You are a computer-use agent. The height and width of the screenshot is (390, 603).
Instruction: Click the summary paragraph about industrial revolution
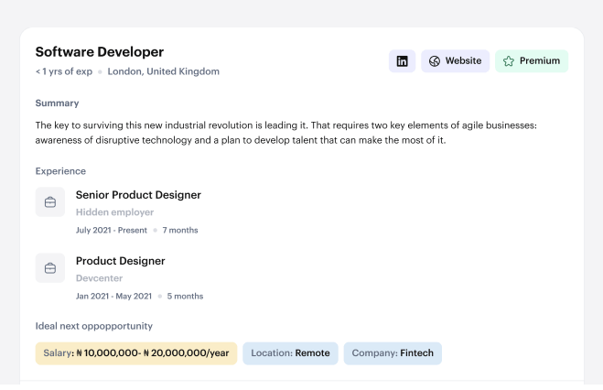285,133
